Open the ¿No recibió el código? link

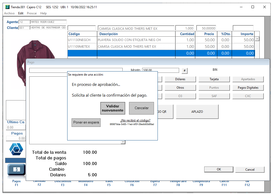[x=135, y=120]
